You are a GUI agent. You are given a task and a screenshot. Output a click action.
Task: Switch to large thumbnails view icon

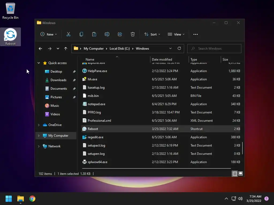(x=241, y=174)
